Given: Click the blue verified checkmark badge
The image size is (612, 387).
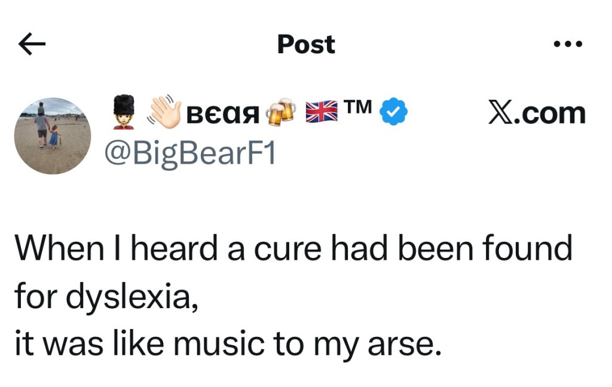Looking at the screenshot, I should click(394, 111).
